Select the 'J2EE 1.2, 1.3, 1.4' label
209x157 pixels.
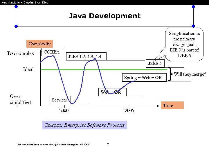[86, 56]
